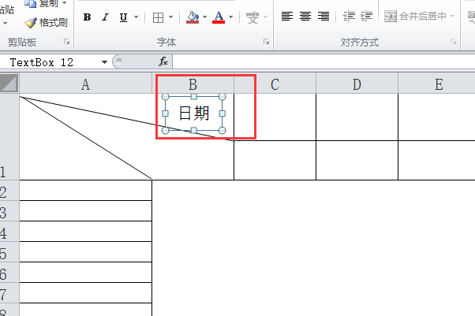Open 对齐方式 alignment dialog launcher
This screenshot has height=316, width=475.
[x=453, y=42]
